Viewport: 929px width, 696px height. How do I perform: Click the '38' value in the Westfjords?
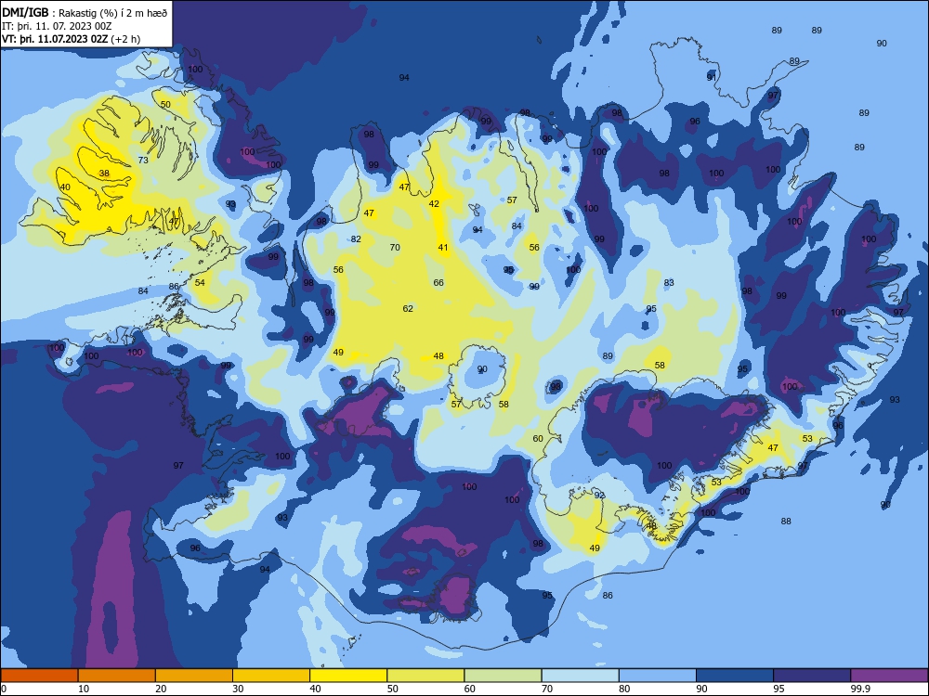[104, 174]
